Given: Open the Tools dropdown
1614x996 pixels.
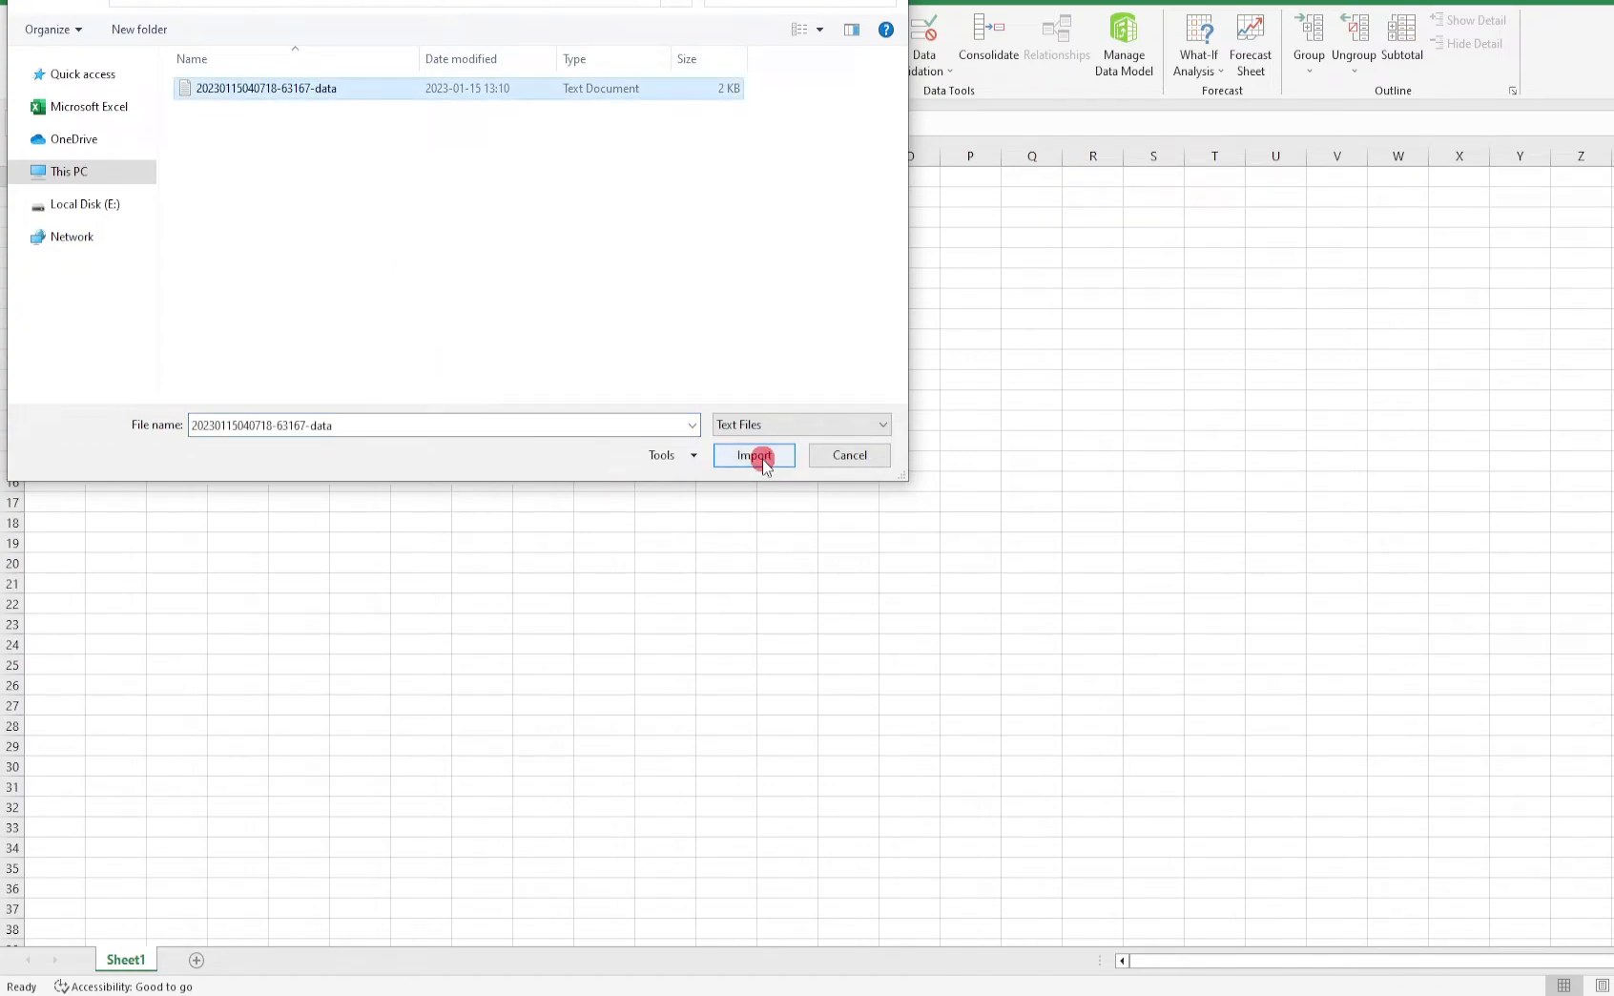Looking at the screenshot, I should point(671,455).
